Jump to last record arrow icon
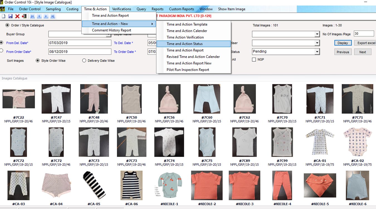376x209 pixels. click(x=53, y=16)
